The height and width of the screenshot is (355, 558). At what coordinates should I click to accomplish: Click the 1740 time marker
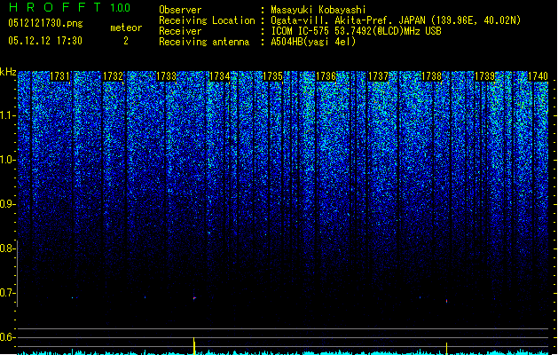[538, 76]
